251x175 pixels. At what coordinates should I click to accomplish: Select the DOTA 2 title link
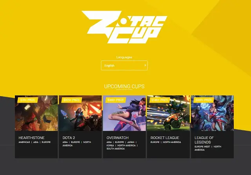tap(69, 138)
